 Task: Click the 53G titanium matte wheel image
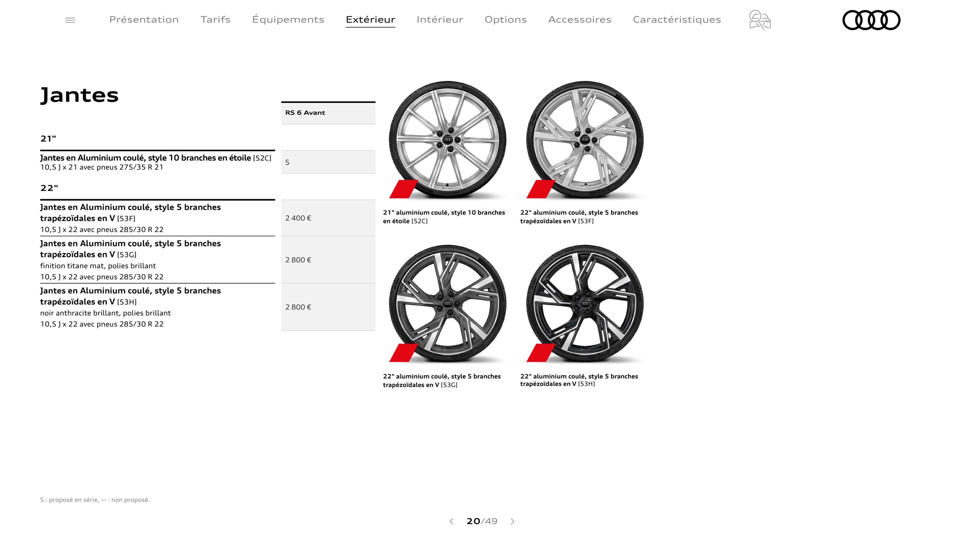[x=447, y=304]
